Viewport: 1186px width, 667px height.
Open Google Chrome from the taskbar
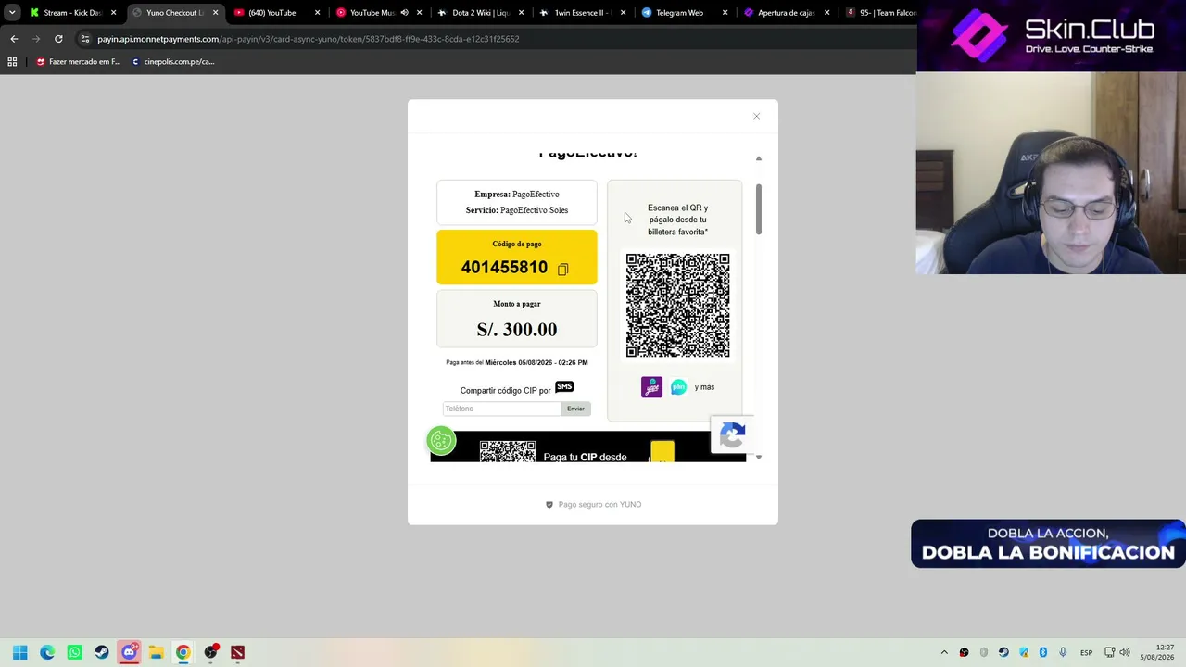click(x=183, y=652)
